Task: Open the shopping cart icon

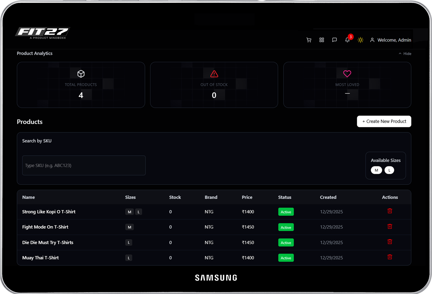Action: click(x=309, y=40)
